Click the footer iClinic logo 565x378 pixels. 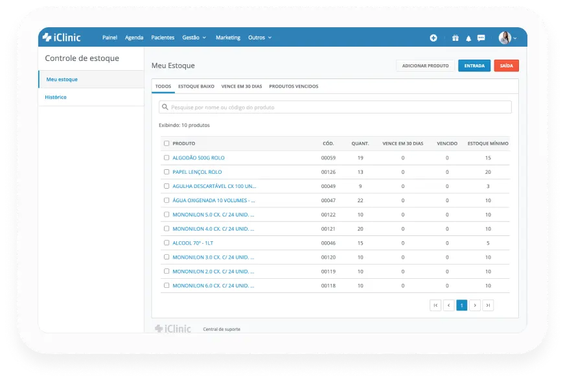[173, 329]
